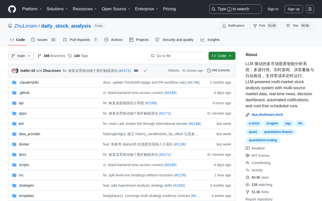This screenshot has height=201, width=322.
Task: Open pull request #2176 link in src row
Action: (180, 175)
